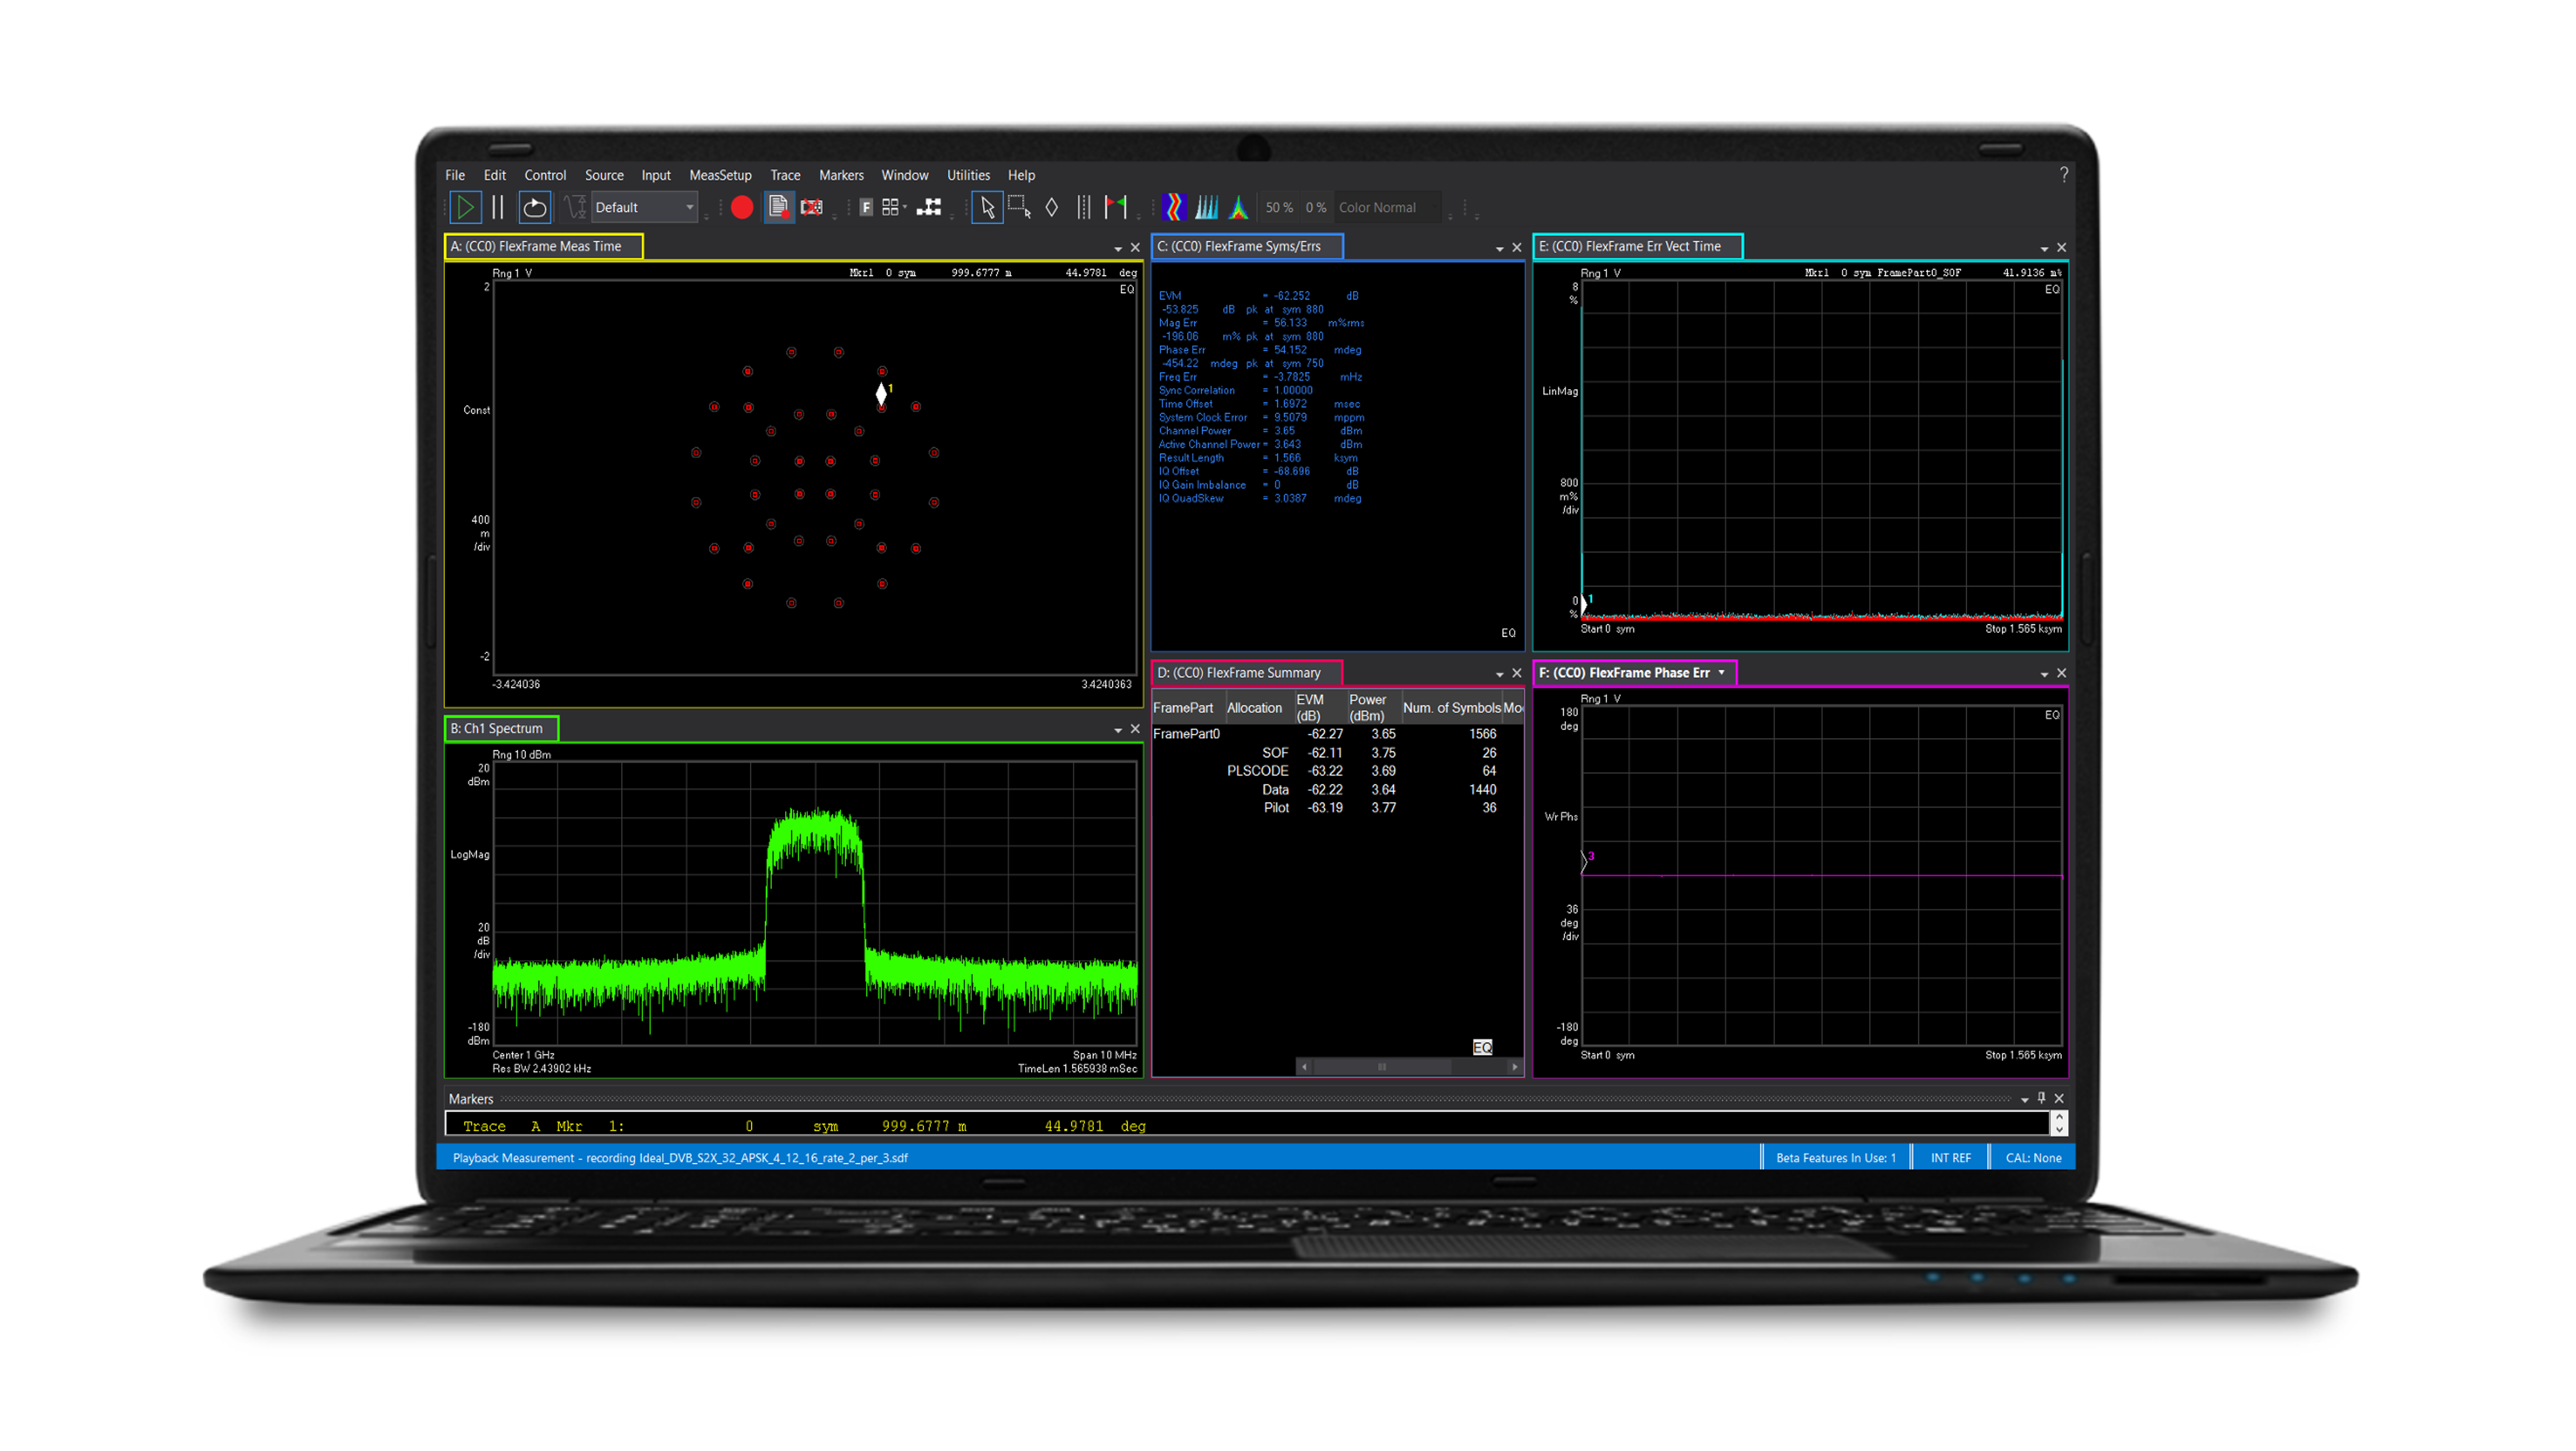Select the band power vertical-lines marker icon
Image resolution: width=2576 pixels, height=1451 pixels.
(x=1084, y=207)
